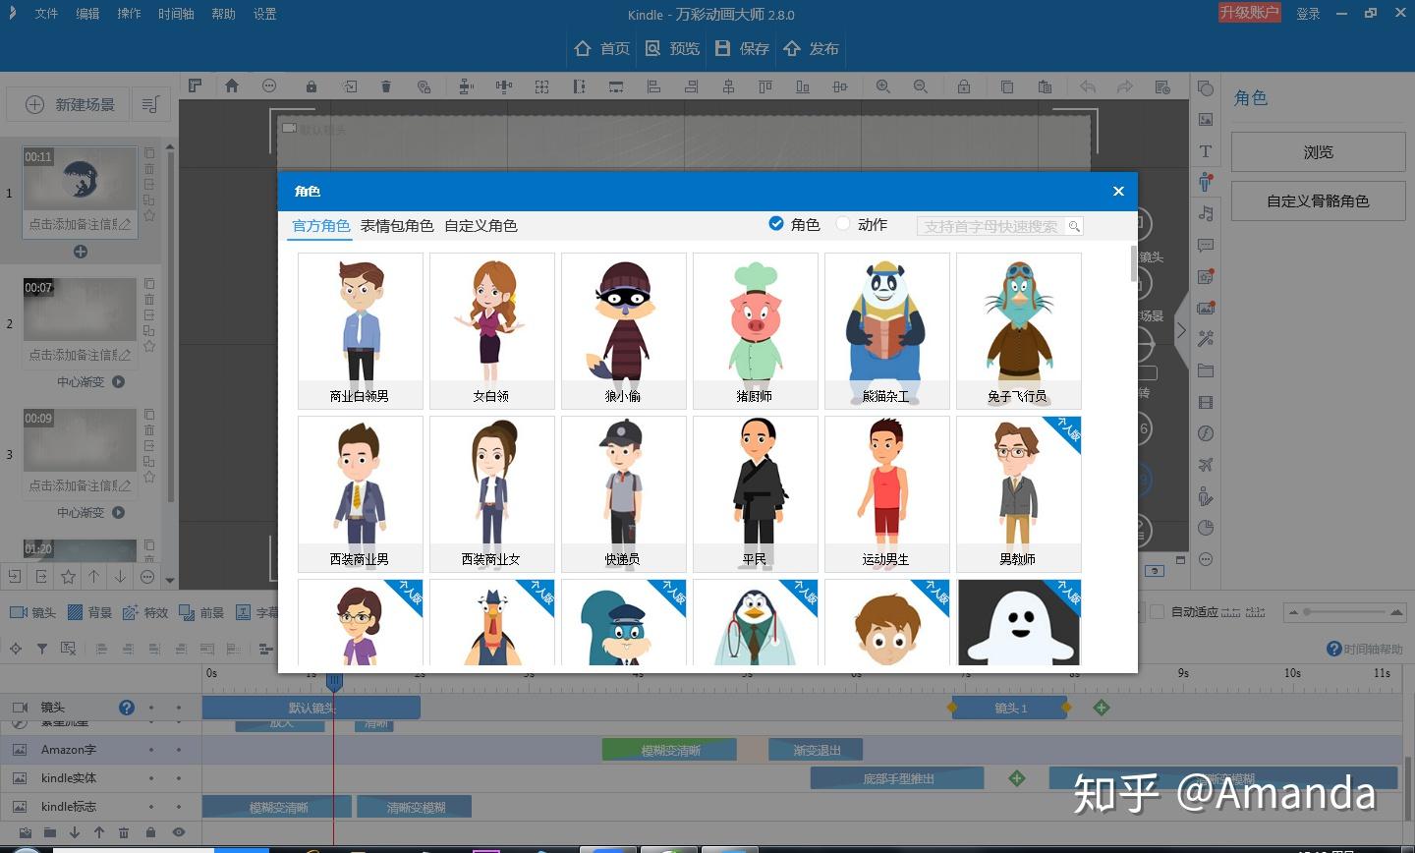Open the 设置 menu
Image resolution: width=1415 pixels, height=853 pixels.
[x=264, y=14]
